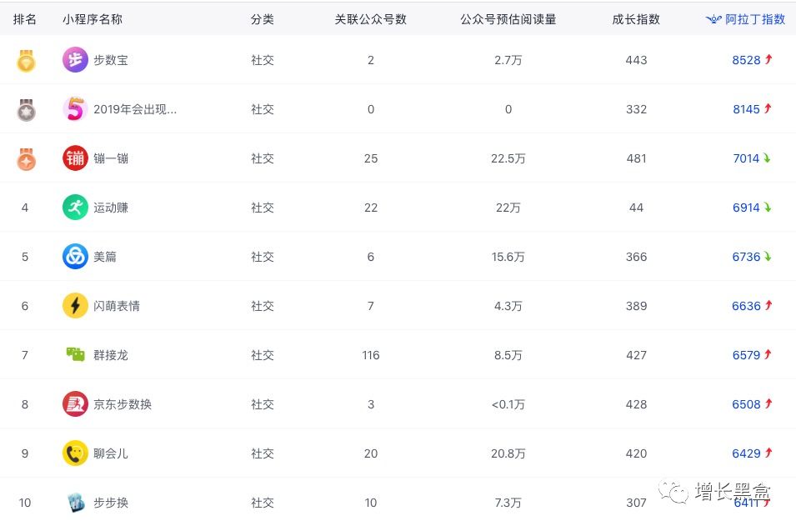This screenshot has height=526, width=796.
Task: Click the 美篇 app icon
Action: (75, 256)
